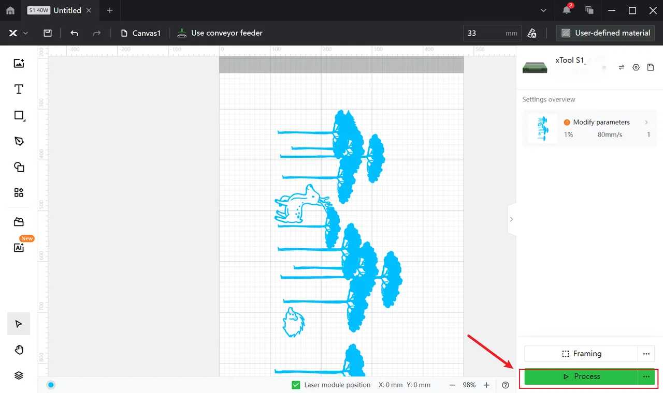
Task: Open the tab list dropdown chevron
Action: (543, 10)
